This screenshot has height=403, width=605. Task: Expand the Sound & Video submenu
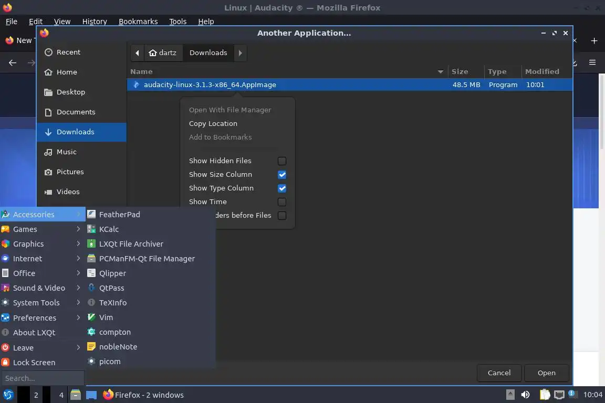click(43, 288)
